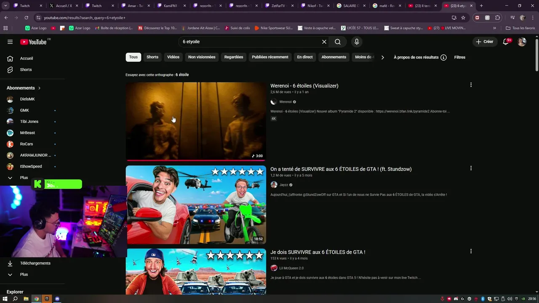Open Discord from the taskbar

click(57, 299)
